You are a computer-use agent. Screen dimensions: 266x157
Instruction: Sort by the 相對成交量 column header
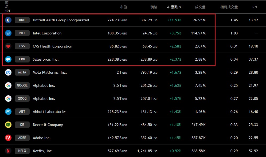click(229, 7)
